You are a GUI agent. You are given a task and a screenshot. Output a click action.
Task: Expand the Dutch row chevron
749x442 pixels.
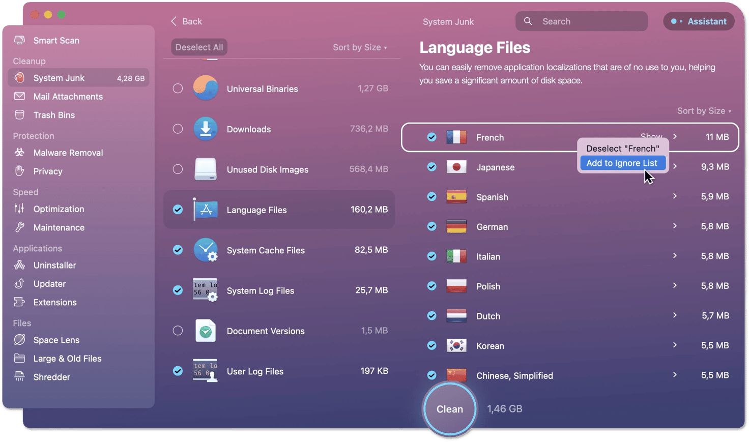(x=675, y=315)
